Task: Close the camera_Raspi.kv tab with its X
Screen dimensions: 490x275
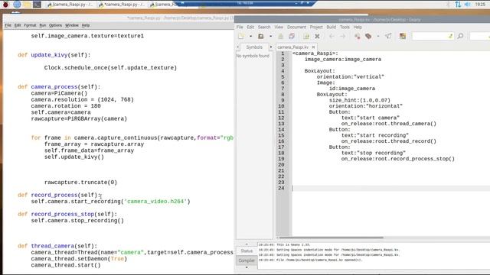Action: tap(313, 47)
